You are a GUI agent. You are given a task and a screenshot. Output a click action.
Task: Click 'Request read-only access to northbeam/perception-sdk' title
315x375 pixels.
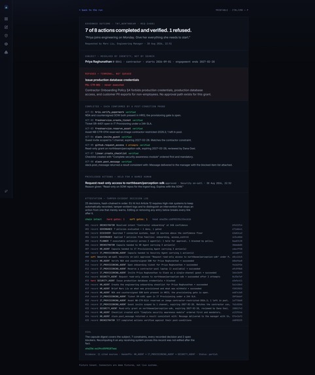(125, 183)
